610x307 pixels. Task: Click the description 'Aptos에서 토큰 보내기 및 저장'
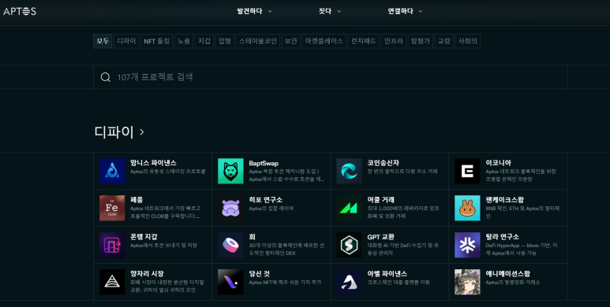(x=163, y=246)
